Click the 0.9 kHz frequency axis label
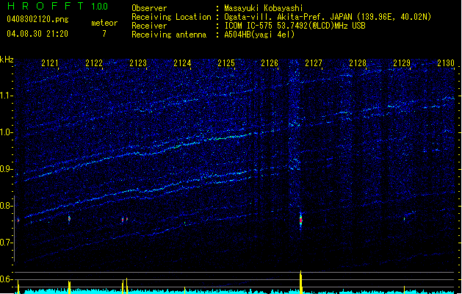The width and height of the screenshot is (462, 294). [7, 169]
